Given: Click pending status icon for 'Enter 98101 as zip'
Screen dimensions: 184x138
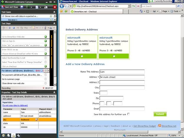Looking at the screenshot, I should pos(46,50).
